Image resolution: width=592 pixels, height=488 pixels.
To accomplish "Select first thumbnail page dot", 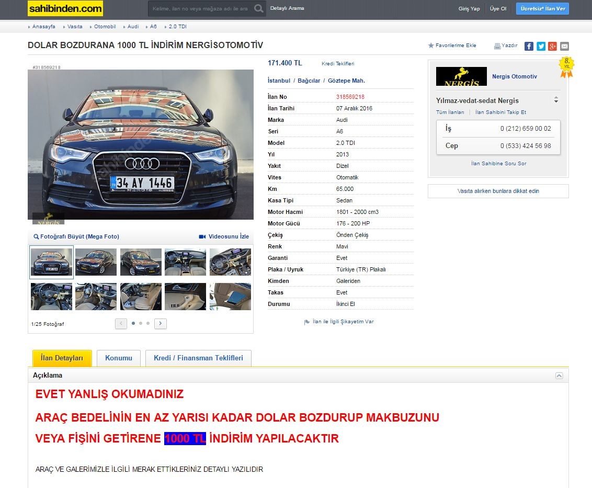I will pos(133,323).
